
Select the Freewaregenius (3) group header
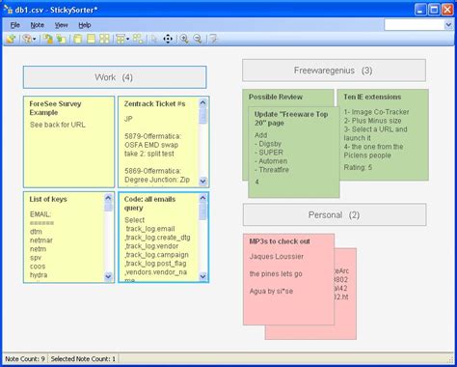pyautogui.click(x=334, y=71)
